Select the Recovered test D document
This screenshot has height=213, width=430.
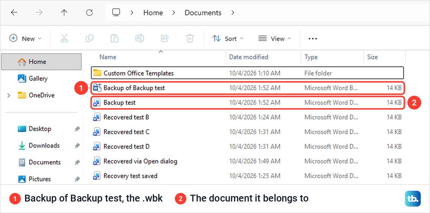(247, 146)
